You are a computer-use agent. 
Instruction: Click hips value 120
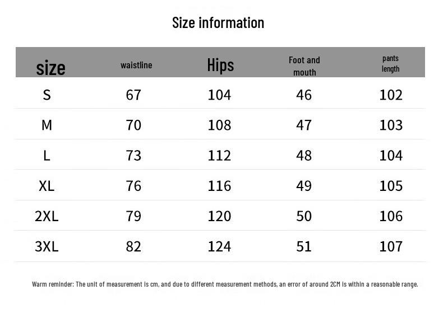[x=219, y=216]
